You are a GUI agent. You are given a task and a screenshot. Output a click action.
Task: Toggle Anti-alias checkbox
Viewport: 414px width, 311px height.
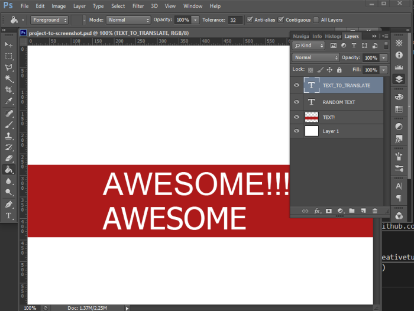tap(250, 20)
